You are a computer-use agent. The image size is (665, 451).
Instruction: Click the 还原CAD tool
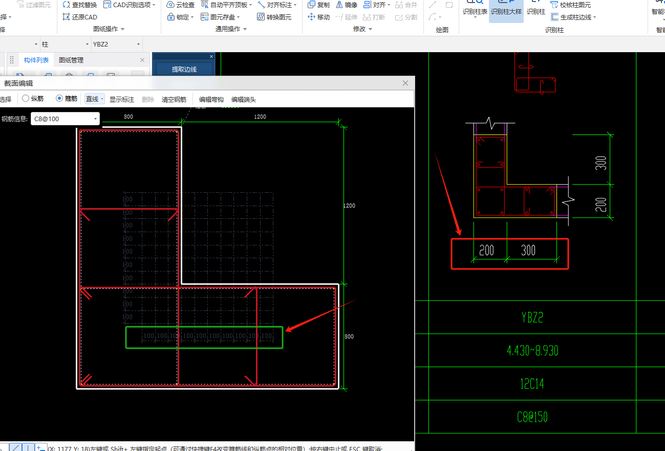80,17
